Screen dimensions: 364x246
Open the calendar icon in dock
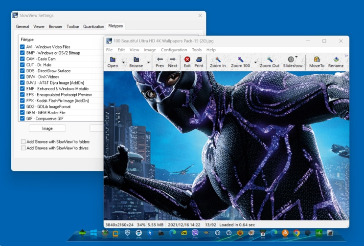click(263, 233)
